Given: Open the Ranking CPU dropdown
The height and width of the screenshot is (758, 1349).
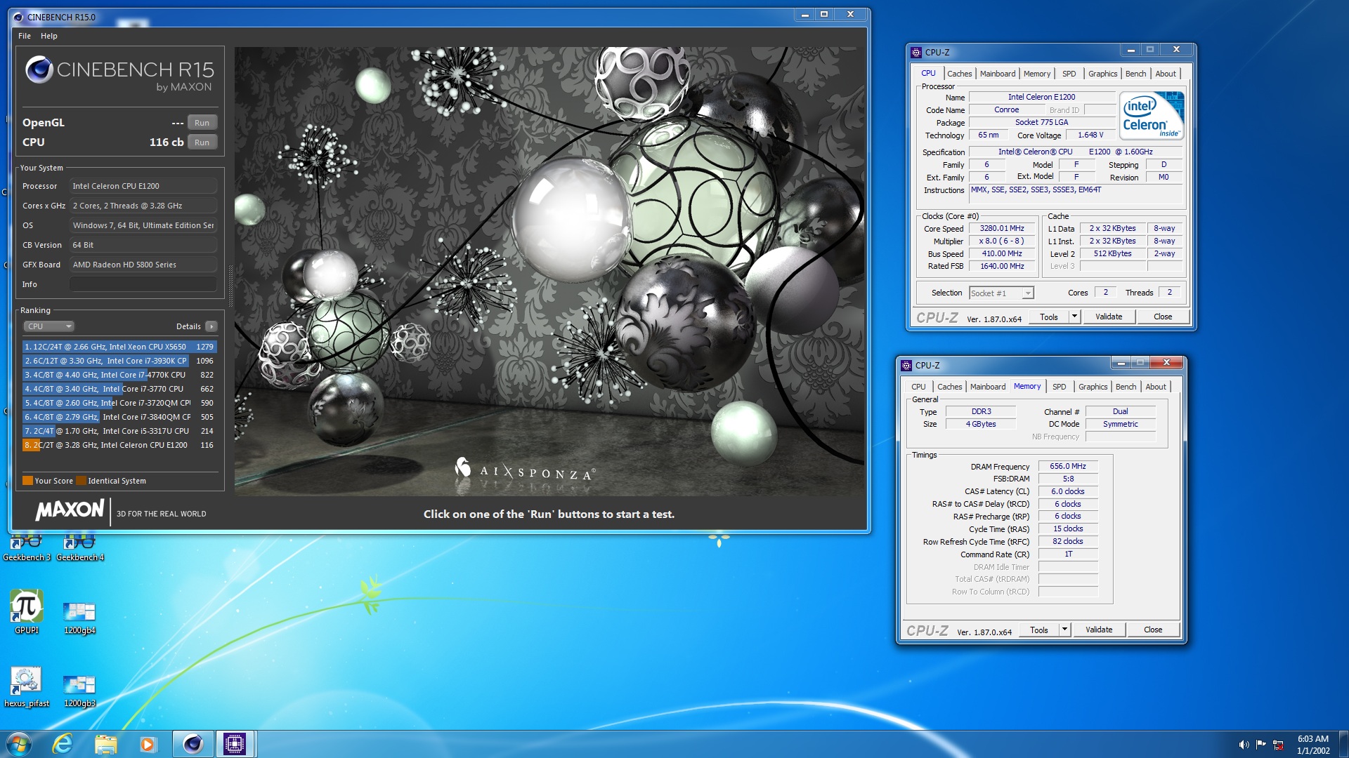Looking at the screenshot, I should pos(48,326).
